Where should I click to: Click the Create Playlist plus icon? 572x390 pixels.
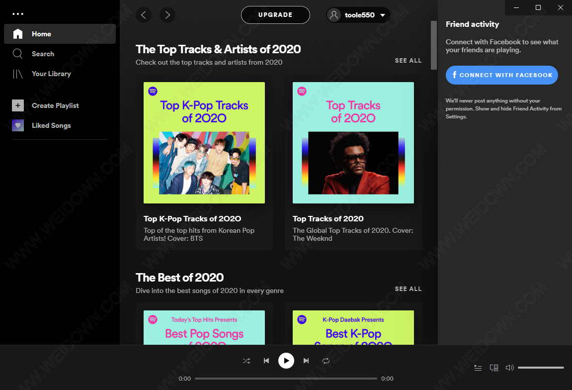[x=18, y=105]
